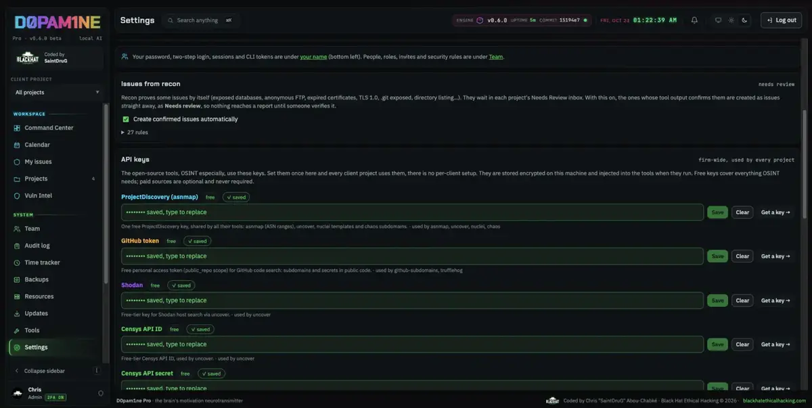The width and height of the screenshot is (812, 408).
Task: Focus the Shodan key input field
Action: click(x=412, y=300)
